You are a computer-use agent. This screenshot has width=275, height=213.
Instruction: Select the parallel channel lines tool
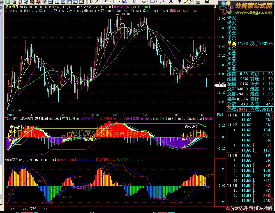point(134,2)
